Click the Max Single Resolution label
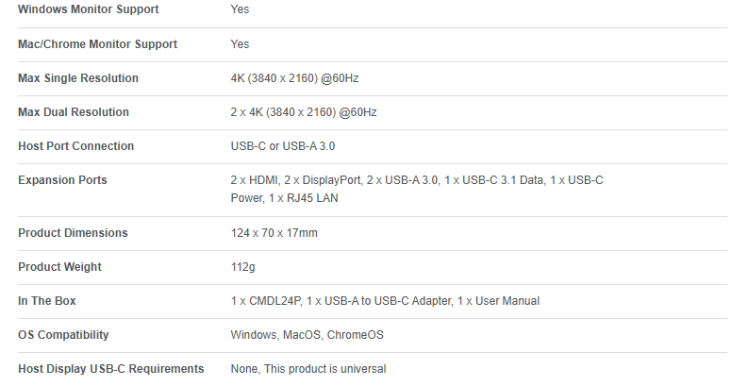 (x=78, y=78)
